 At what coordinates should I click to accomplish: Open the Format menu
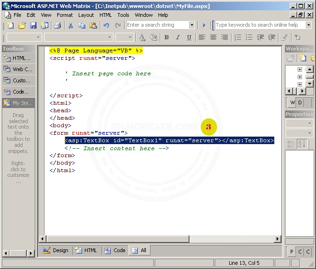click(65, 15)
